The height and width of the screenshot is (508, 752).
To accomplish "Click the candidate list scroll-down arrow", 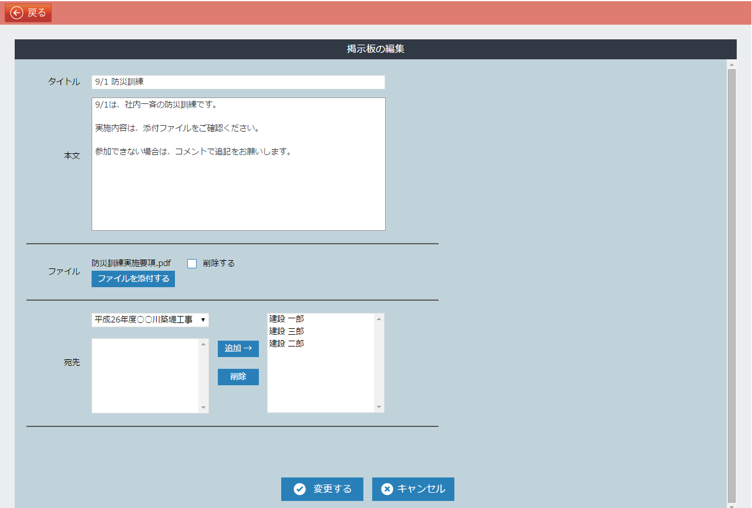I will pyautogui.click(x=204, y=408).
